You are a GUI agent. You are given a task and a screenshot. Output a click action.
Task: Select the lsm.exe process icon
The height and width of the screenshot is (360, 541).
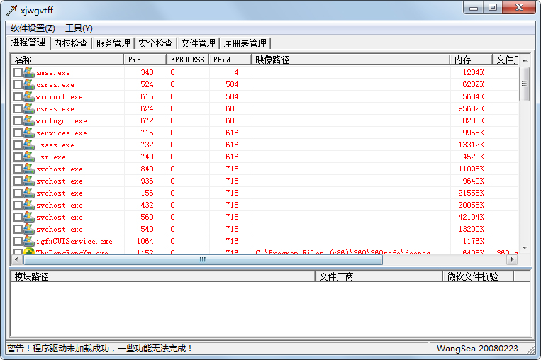[29, 157]
